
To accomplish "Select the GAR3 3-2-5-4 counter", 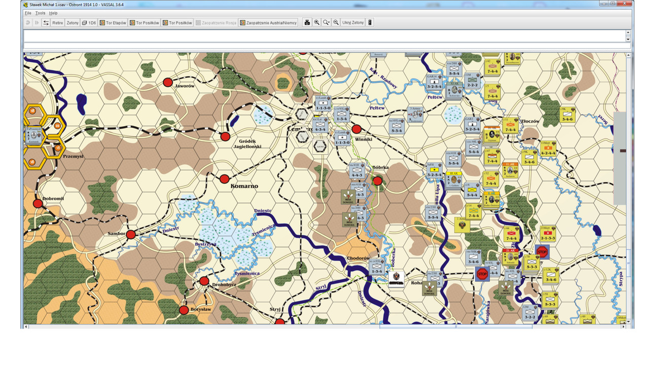I will (473, 125).
